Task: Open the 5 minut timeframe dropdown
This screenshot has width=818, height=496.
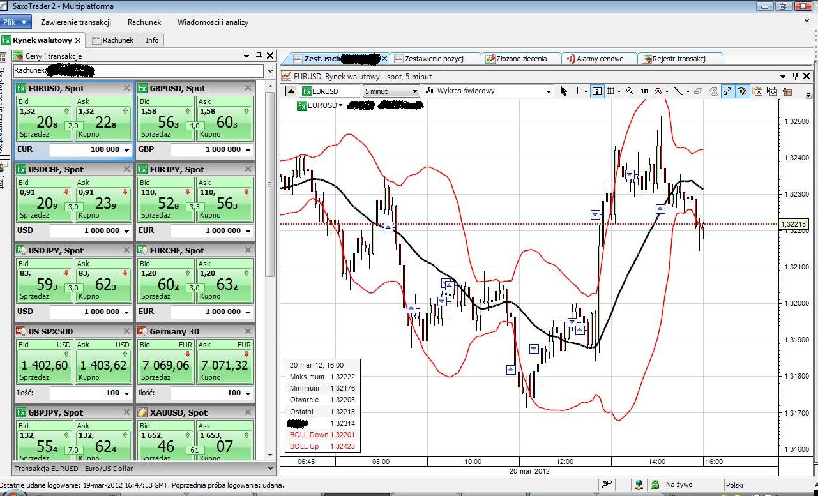Action: pyautogui.click(x=414, y=91)
